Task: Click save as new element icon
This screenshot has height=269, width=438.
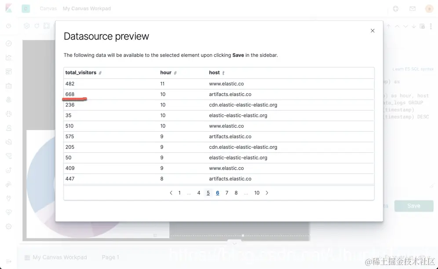Action: (x=422, y=26)
